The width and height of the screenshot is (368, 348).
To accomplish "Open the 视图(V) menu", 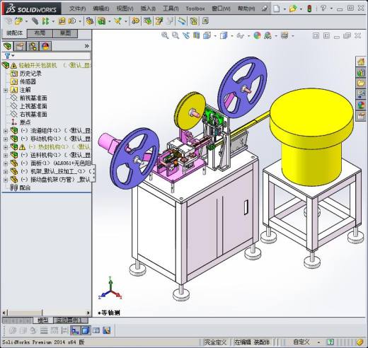I will click(125, 8).
